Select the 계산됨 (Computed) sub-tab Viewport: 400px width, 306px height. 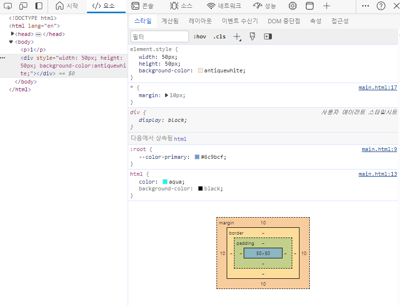click(170, 21)
